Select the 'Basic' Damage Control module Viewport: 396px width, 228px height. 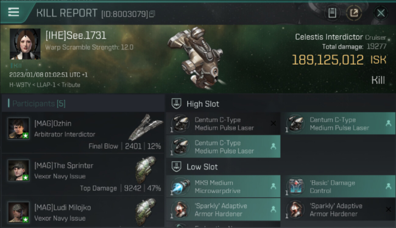click(x=338, y=187)
